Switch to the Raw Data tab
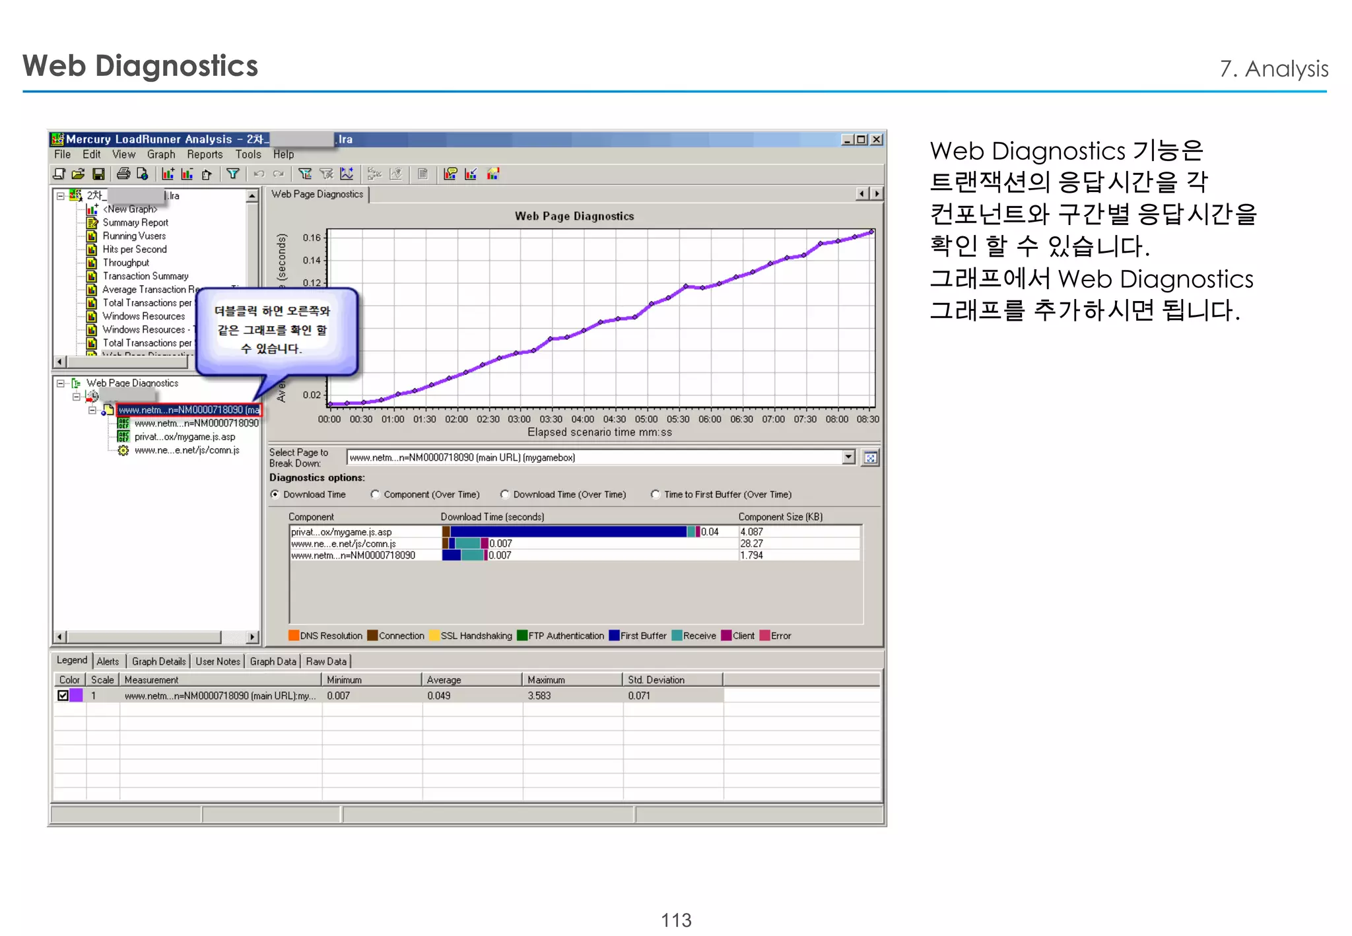This screenshot has height=936, width=1352. coord(326,661)
